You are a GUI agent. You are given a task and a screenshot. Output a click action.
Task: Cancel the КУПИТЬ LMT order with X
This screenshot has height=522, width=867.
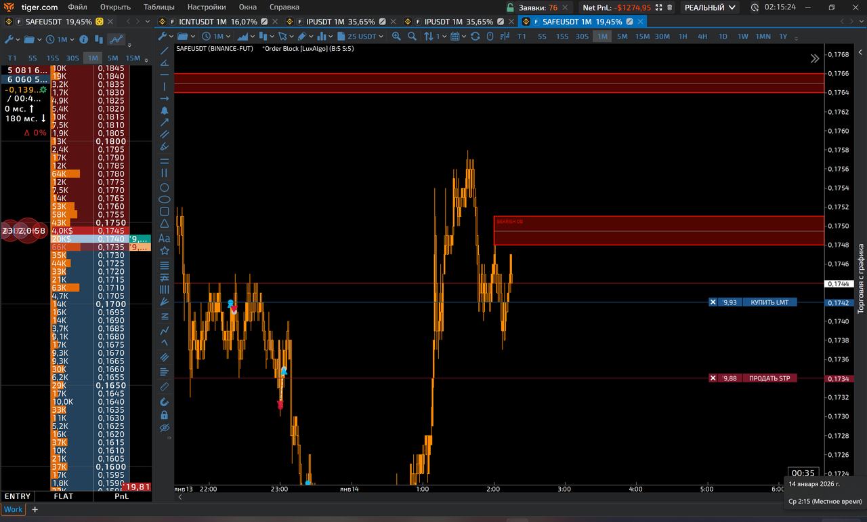point(713,302)
